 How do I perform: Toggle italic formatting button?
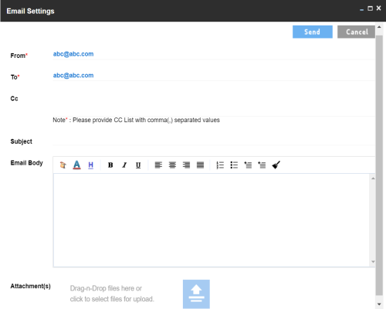coord(124,165)
